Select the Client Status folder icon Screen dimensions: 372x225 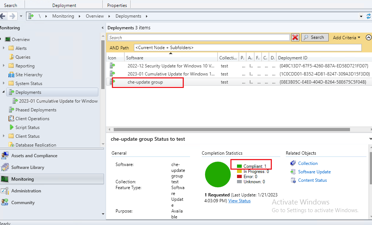pos(11,136)
